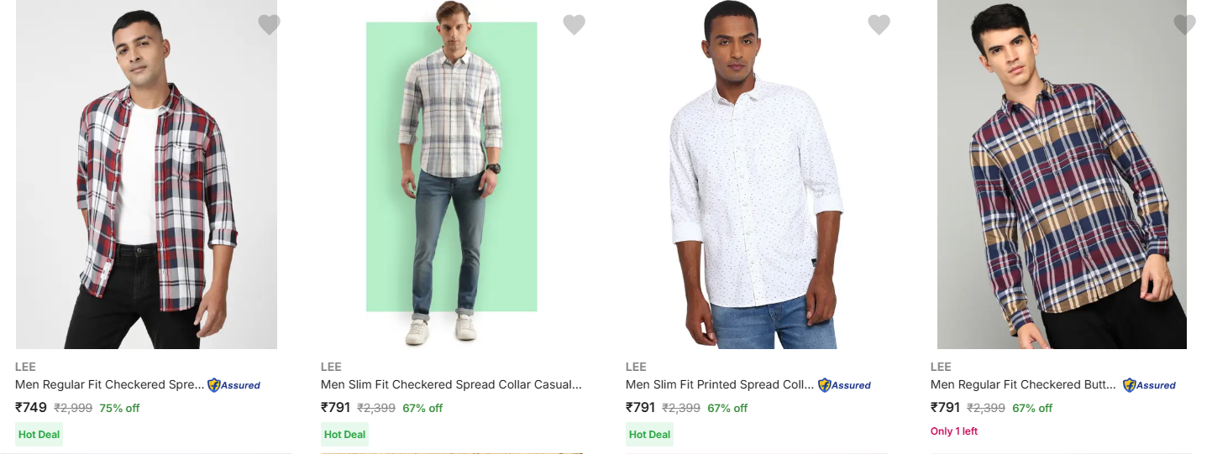The image size is (1212, 454).
Task: Click Hot Deal tag under printed shirt
Action: tap(649, 435)
